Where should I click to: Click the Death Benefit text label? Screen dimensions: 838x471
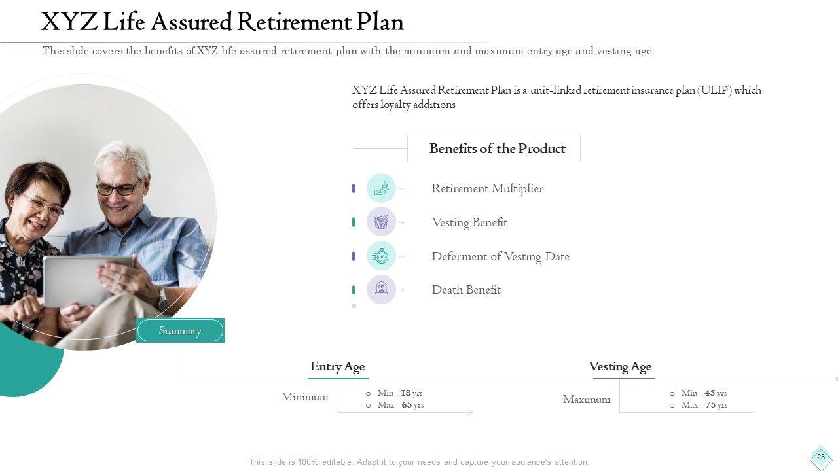[x=466, y=290]
